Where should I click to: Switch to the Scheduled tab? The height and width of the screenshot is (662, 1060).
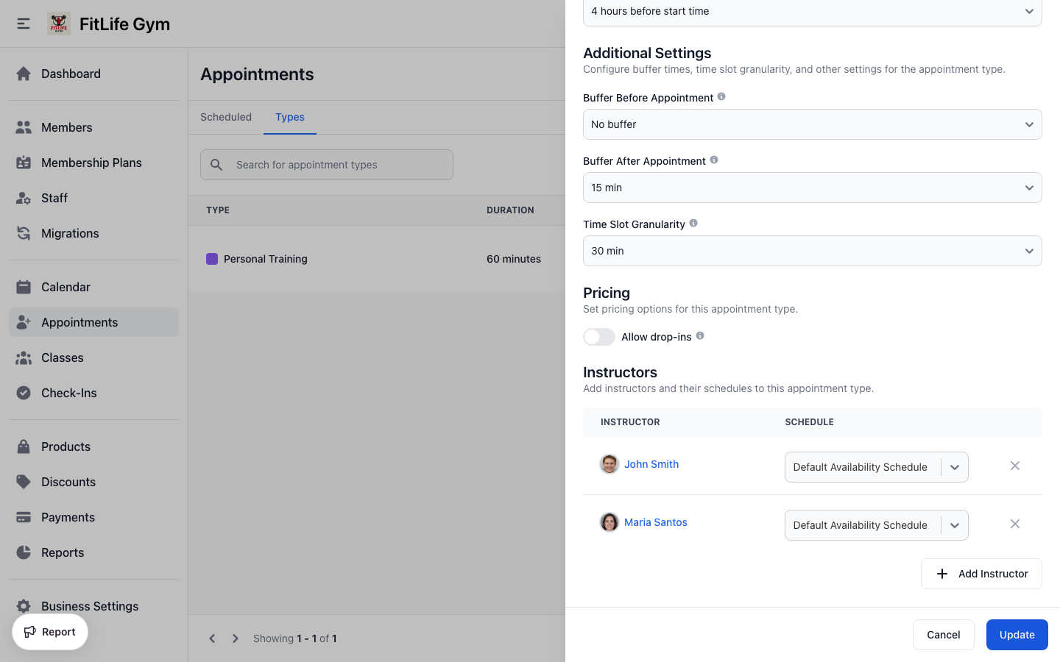pos(225,117)
